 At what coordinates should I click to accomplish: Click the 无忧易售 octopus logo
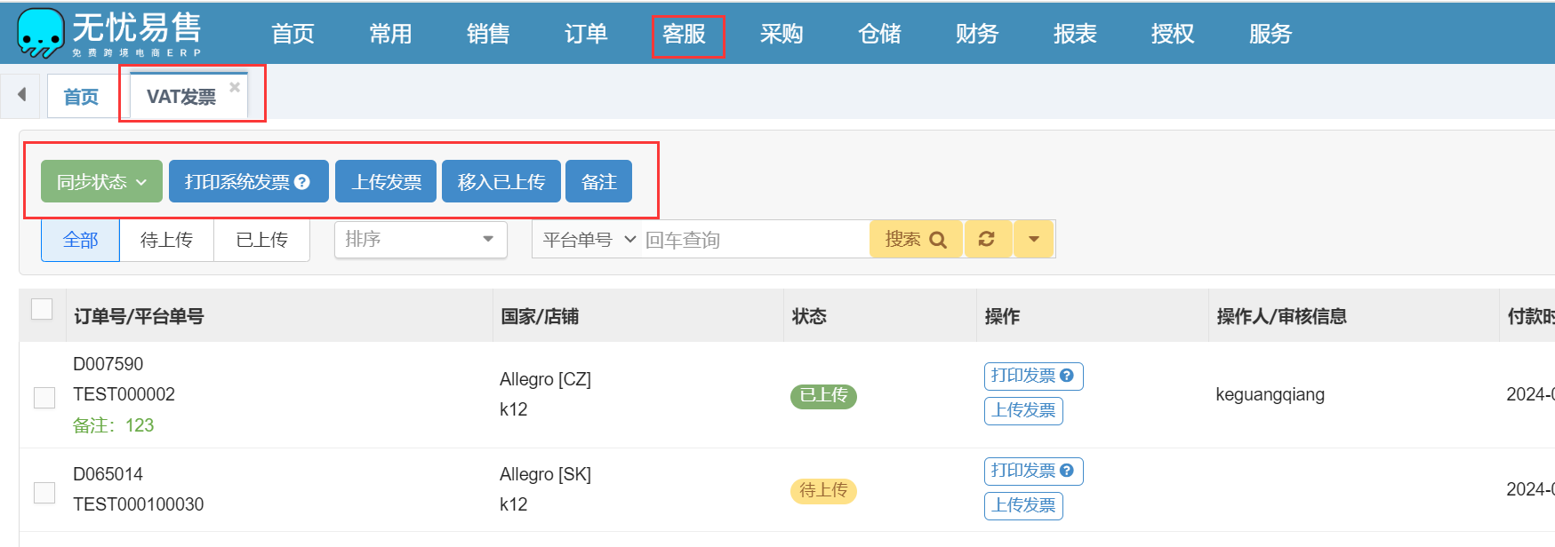pos(41,33)
